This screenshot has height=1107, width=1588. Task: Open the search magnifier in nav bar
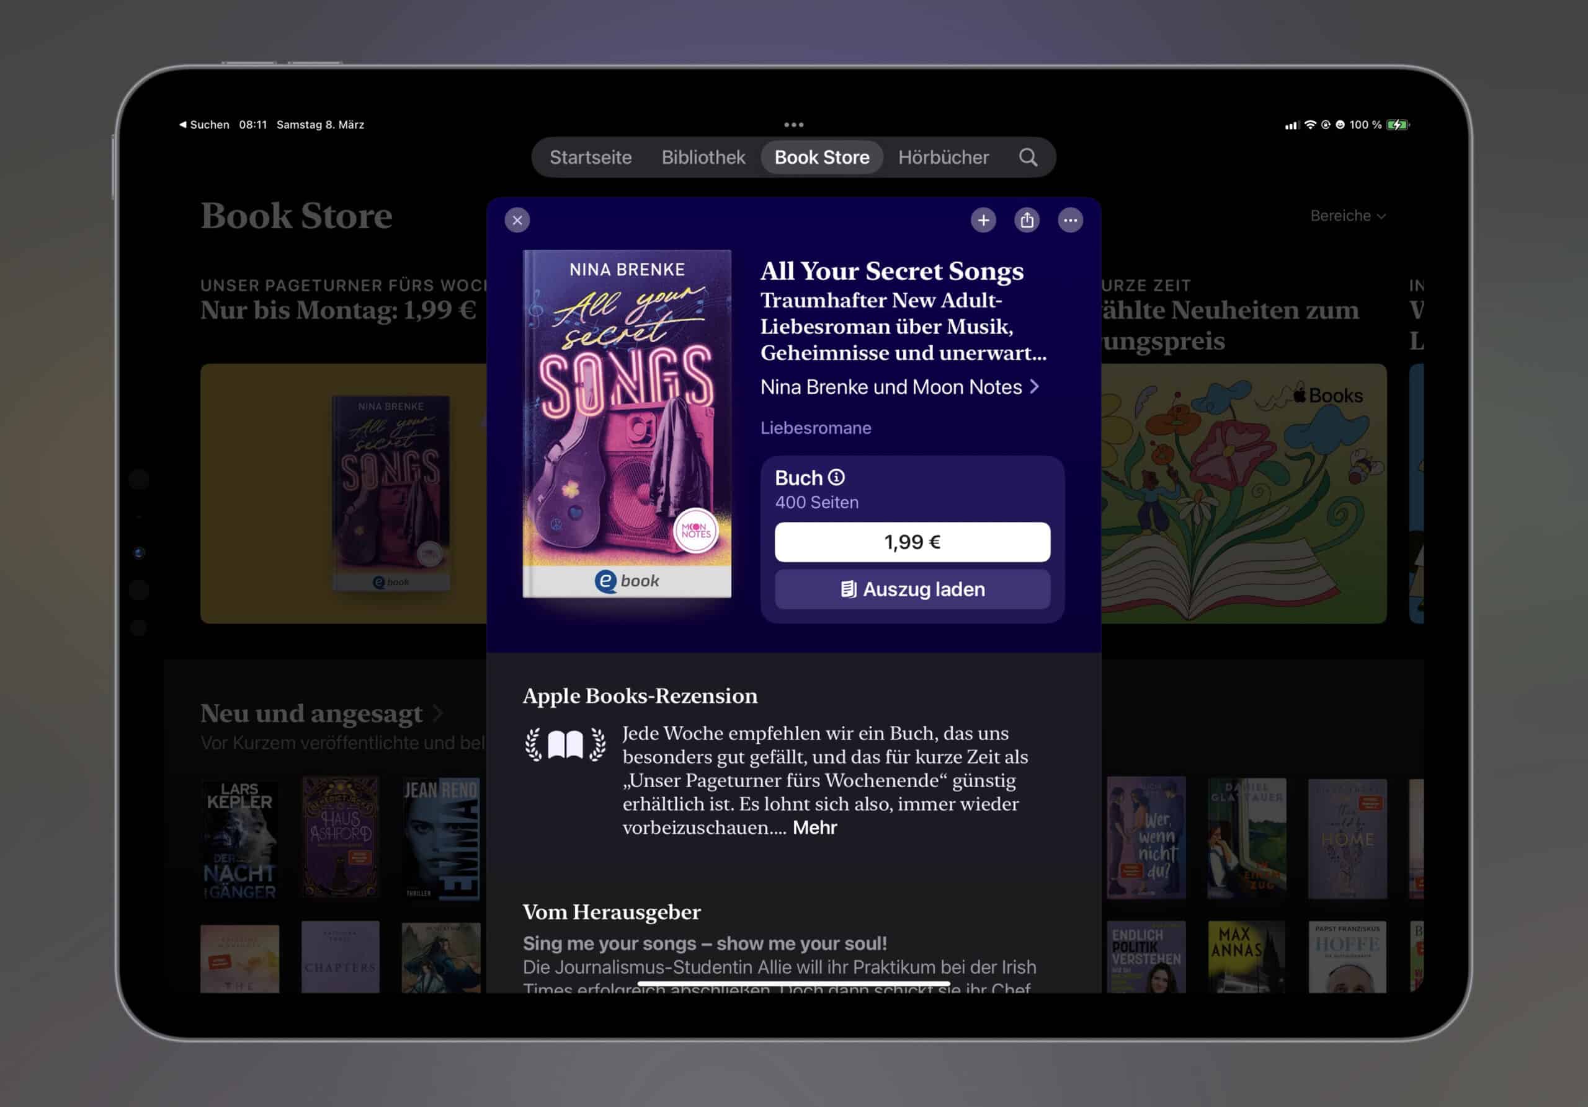[x=1028, y=157]
